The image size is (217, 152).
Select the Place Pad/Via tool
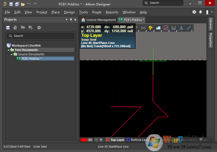click(x=151, y=28)
